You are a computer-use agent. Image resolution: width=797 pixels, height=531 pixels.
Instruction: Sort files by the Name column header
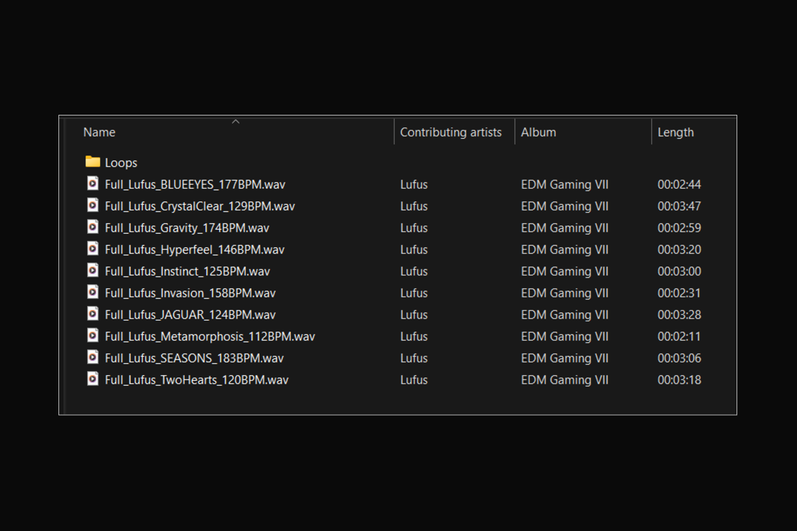pyautogui.click(x=100, y=132)
